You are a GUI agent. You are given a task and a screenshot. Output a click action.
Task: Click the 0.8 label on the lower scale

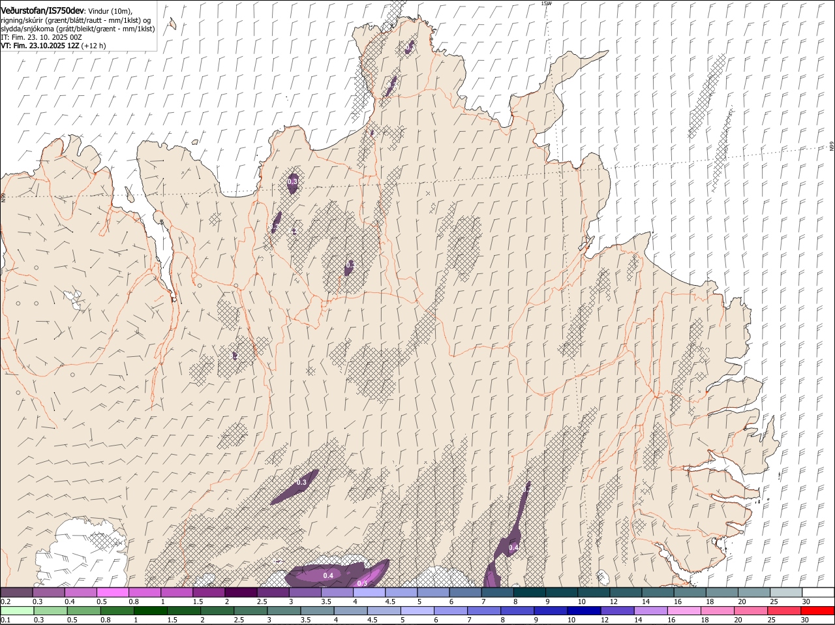(x=106, y=620)
